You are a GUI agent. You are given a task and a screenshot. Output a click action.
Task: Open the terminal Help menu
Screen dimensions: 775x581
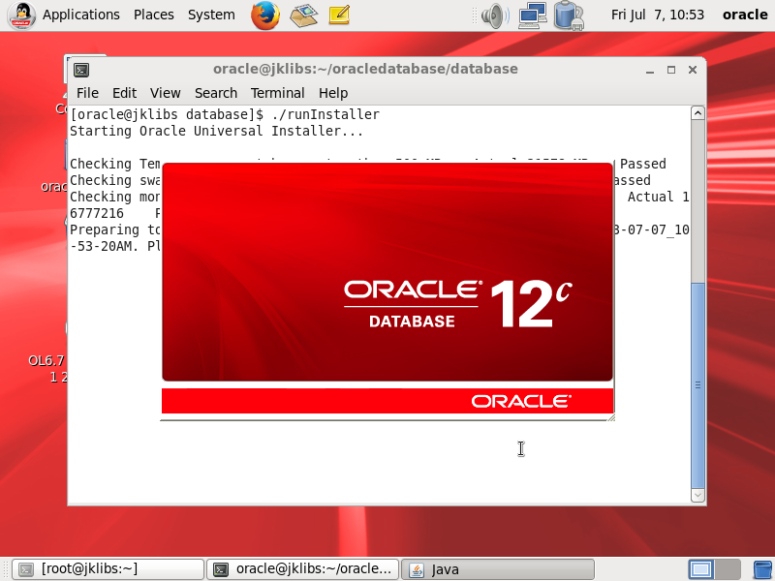[x=333, y=93]
